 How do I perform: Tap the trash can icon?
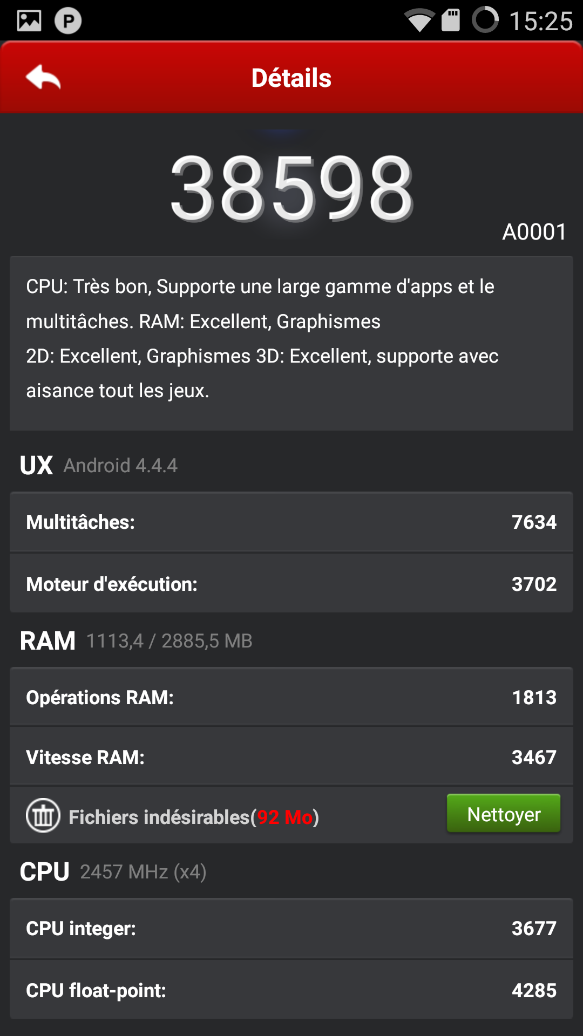pos(43,815)
